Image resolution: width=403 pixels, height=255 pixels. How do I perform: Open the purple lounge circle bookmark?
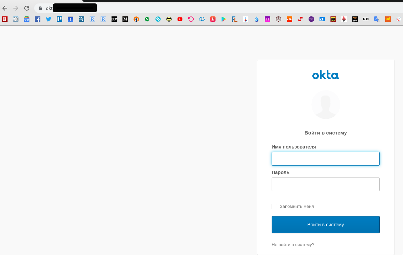coord(311,19)
